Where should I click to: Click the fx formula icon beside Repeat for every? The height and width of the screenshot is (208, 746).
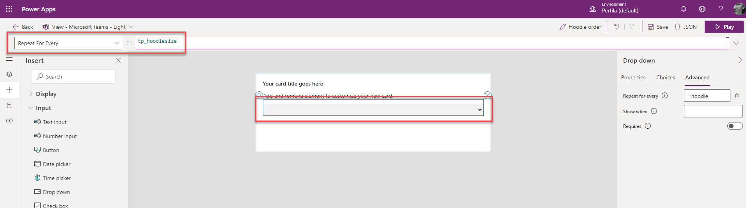[x=737, y=96]
